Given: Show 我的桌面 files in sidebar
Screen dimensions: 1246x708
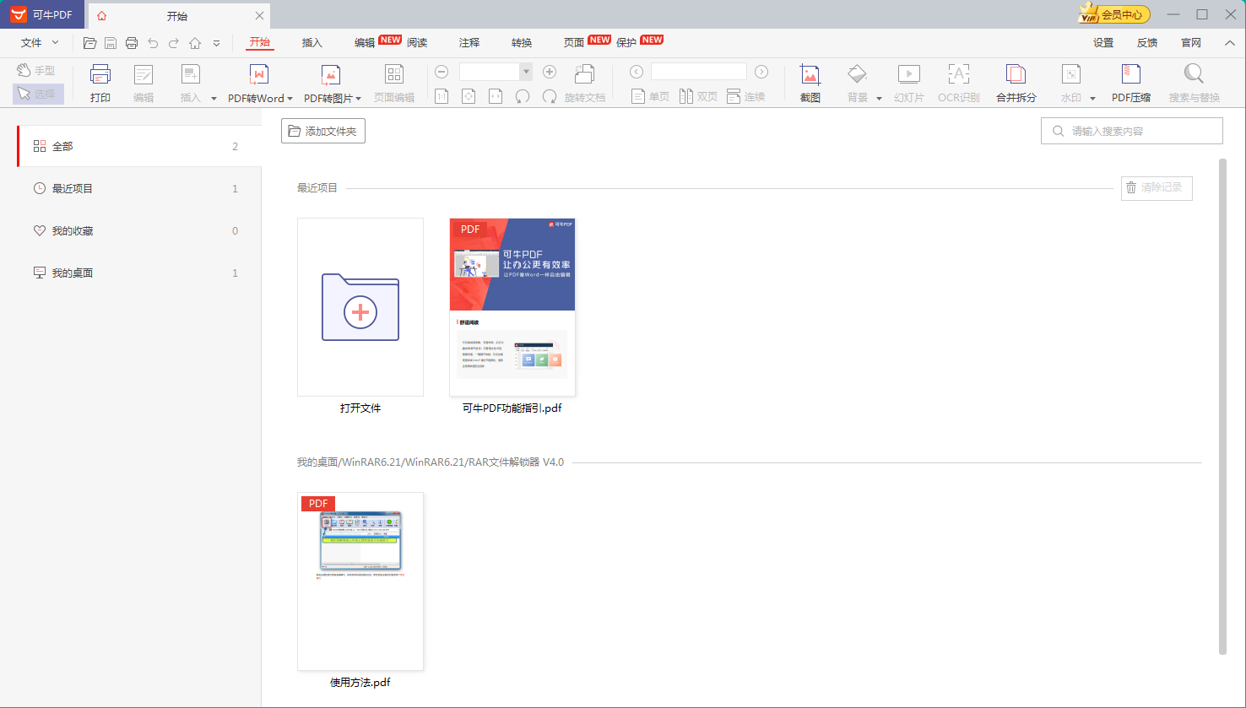Looking at the screenshot, I should click(x=73, y=273).
